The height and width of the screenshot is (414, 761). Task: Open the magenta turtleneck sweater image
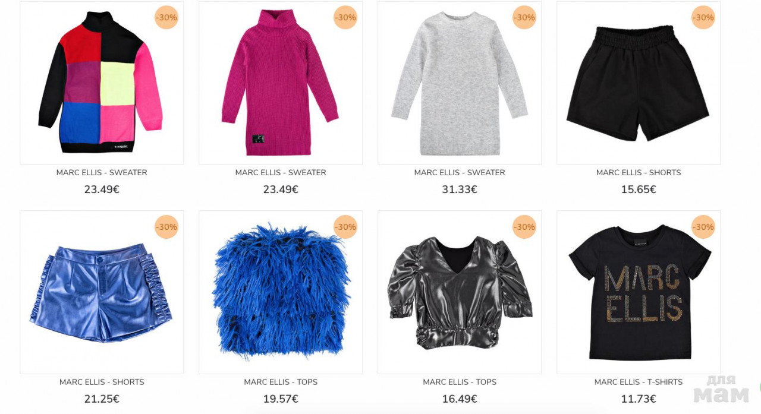click(x=281, y=83)
